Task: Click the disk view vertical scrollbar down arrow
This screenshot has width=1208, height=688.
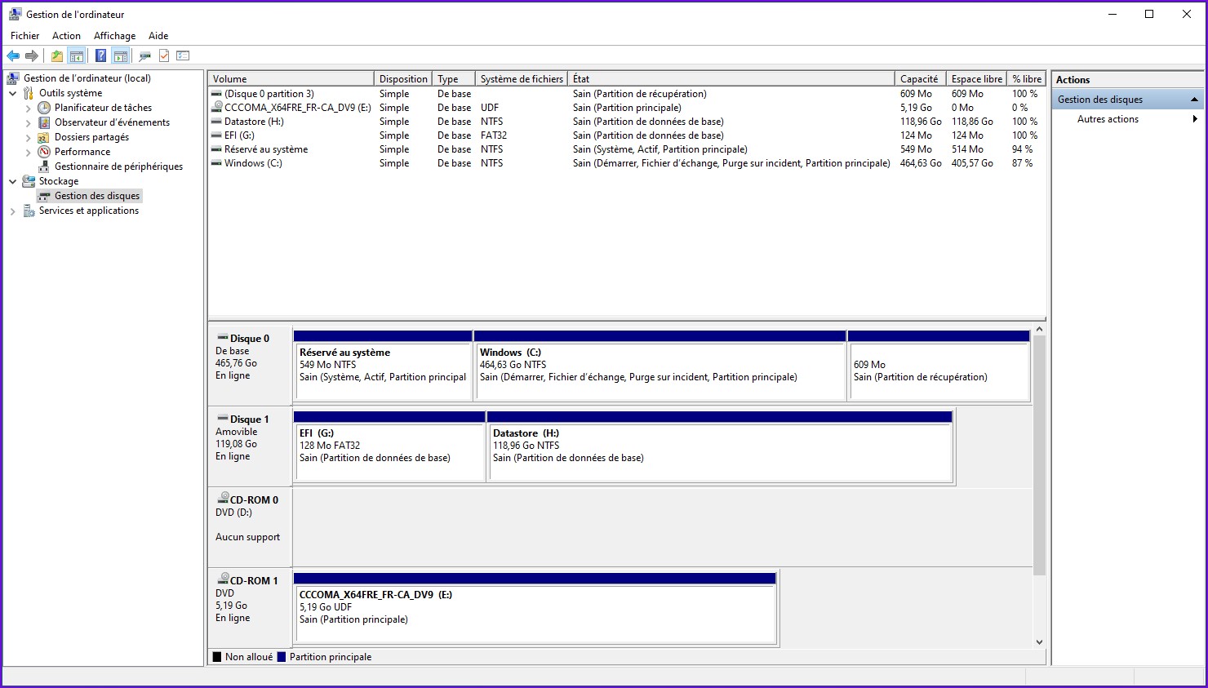Action: (1039, 642)
